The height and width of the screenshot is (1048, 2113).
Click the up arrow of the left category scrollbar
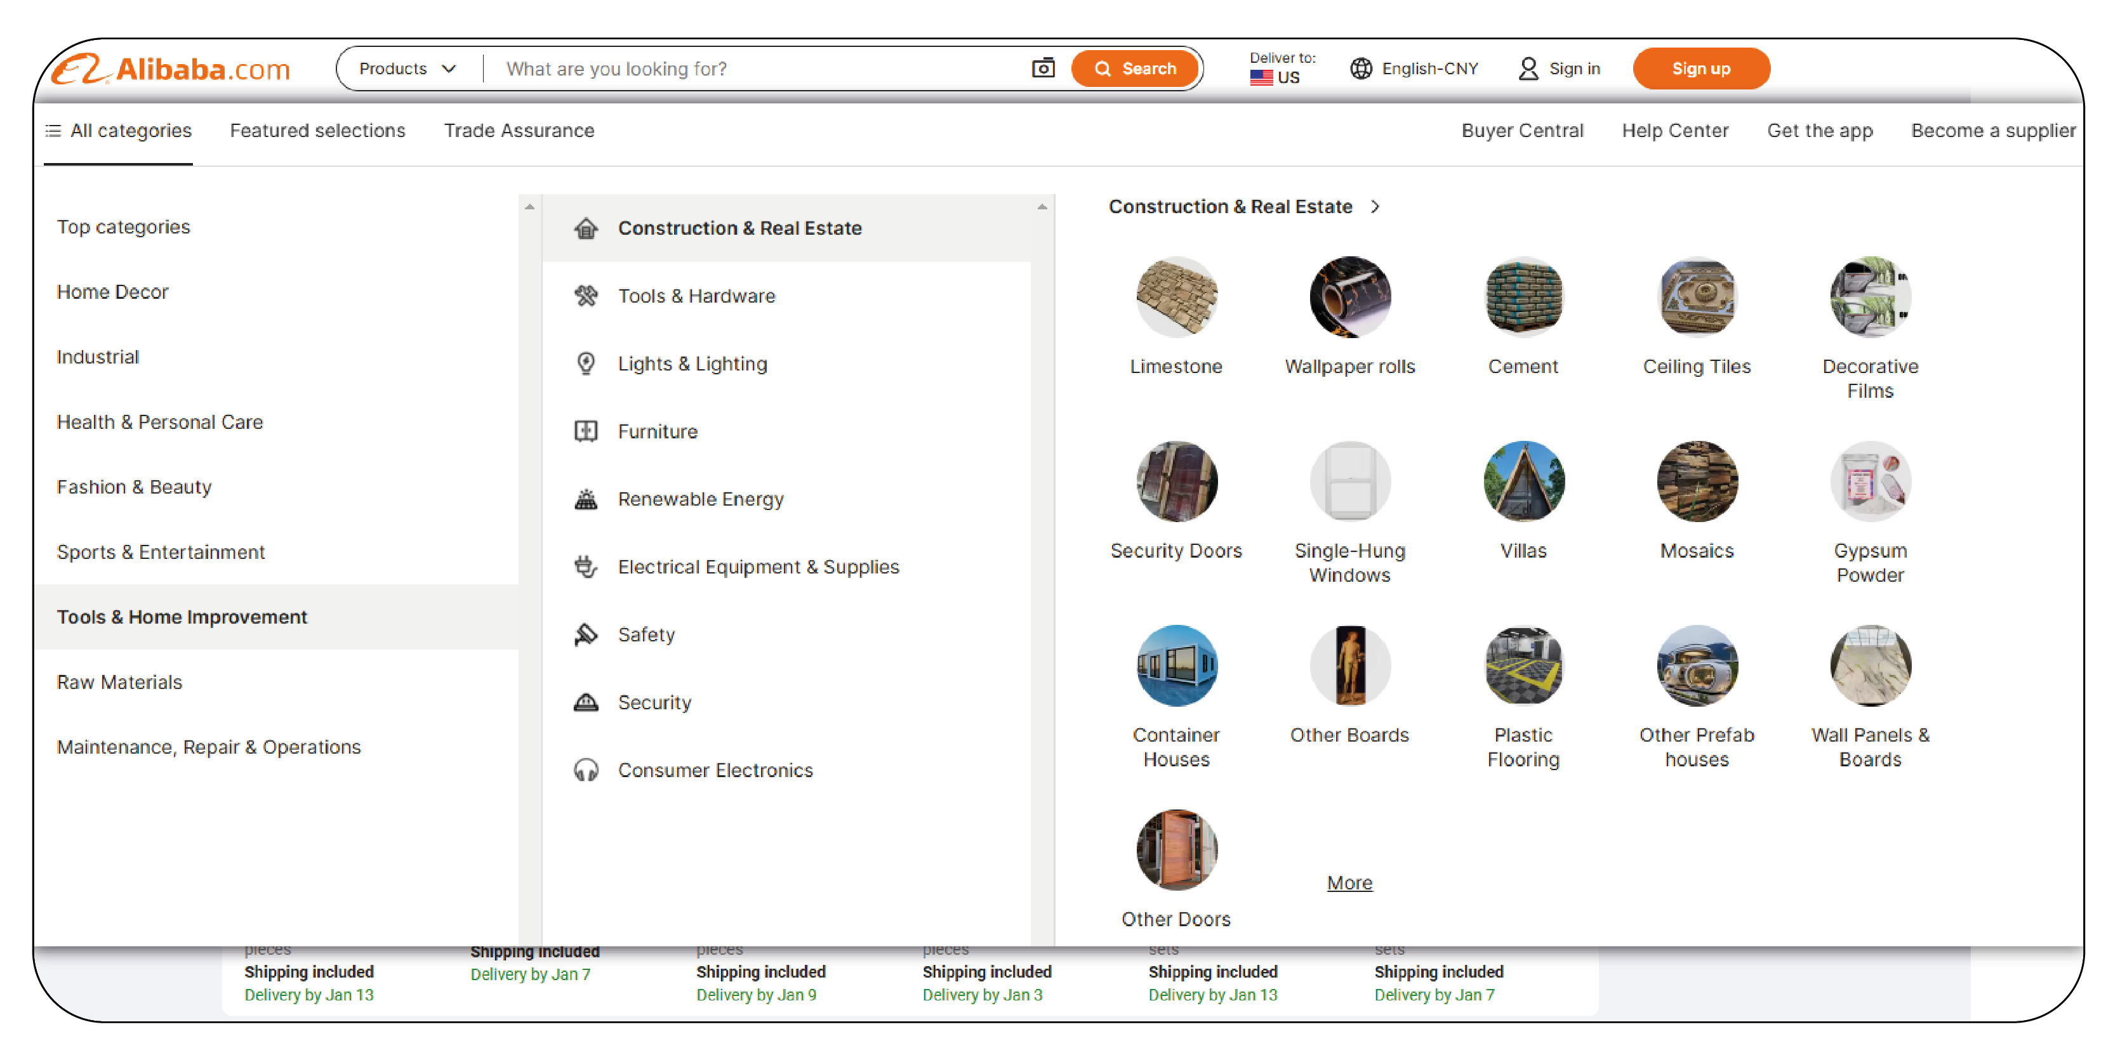pyautogui.click(x=530, y=207)
